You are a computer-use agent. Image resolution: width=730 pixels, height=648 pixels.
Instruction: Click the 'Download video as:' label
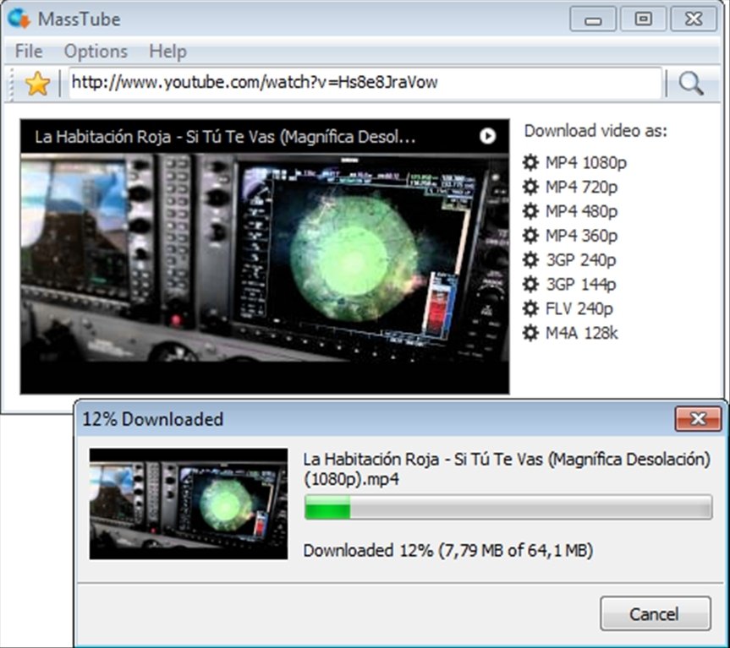[596, 131]
